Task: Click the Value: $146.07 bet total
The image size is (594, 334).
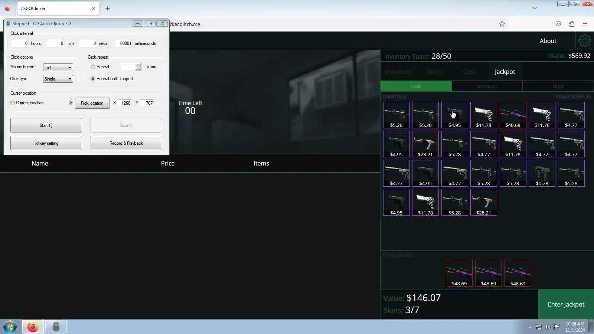Action: tap(412, 298)
